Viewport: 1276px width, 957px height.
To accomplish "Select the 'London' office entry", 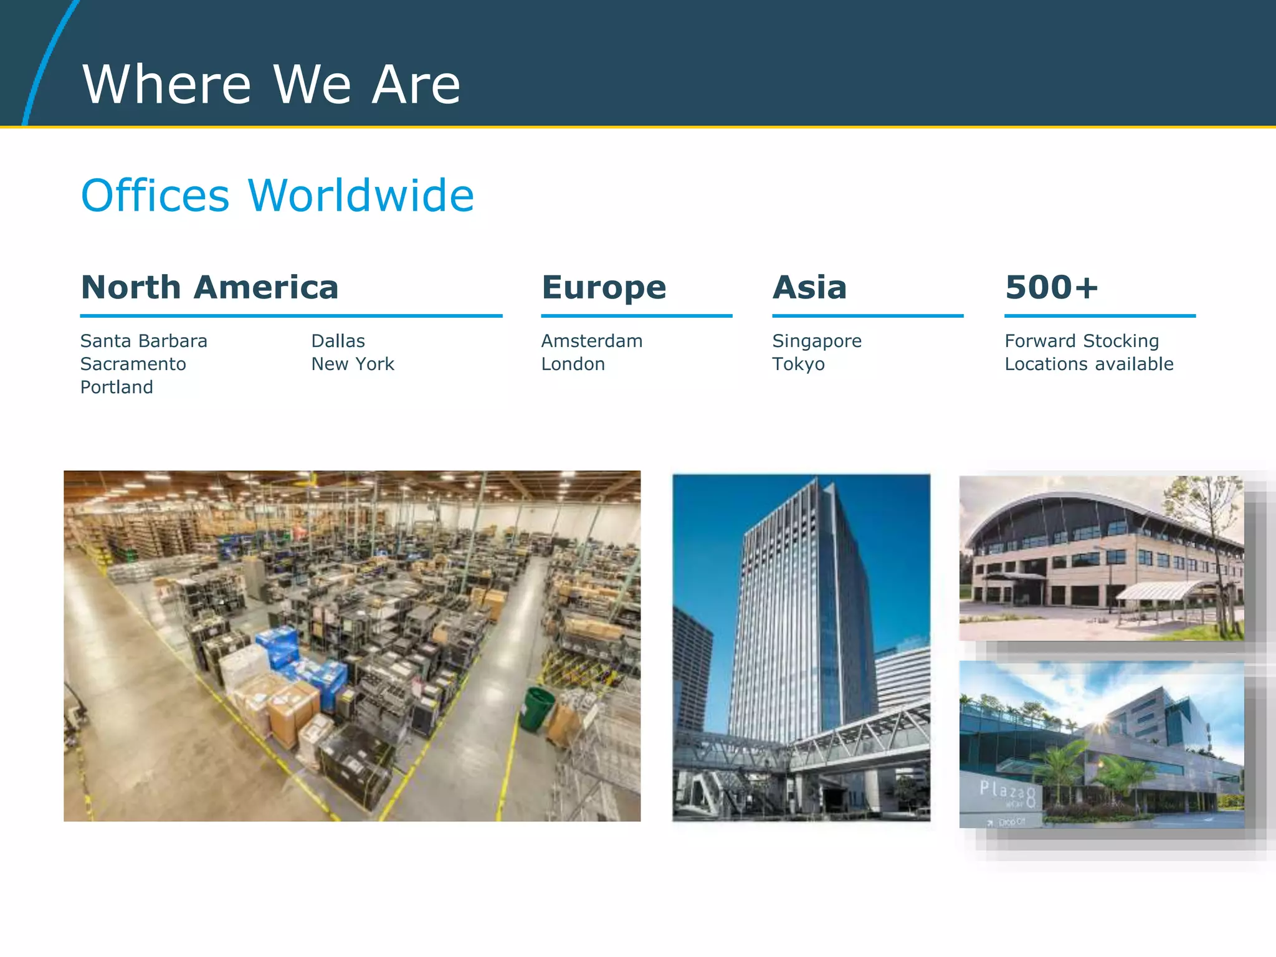I will tap(573, 364).
